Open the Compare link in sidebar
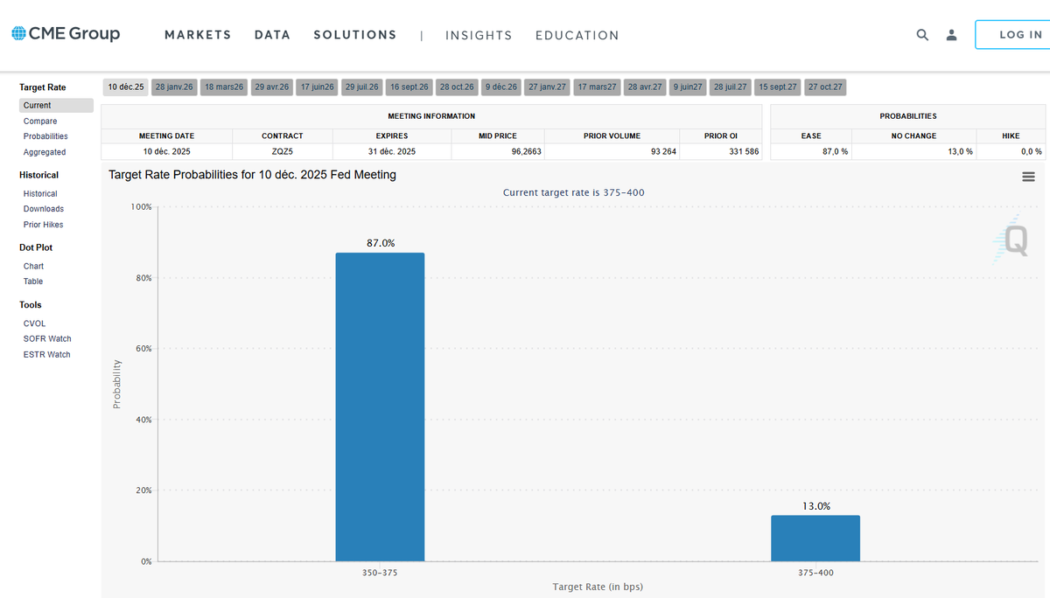This screenshot has width=1050, height=598. point(40,122)
